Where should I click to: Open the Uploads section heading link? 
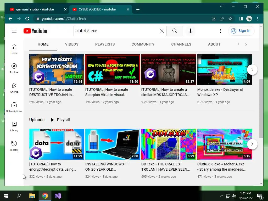tap(37, 120)
